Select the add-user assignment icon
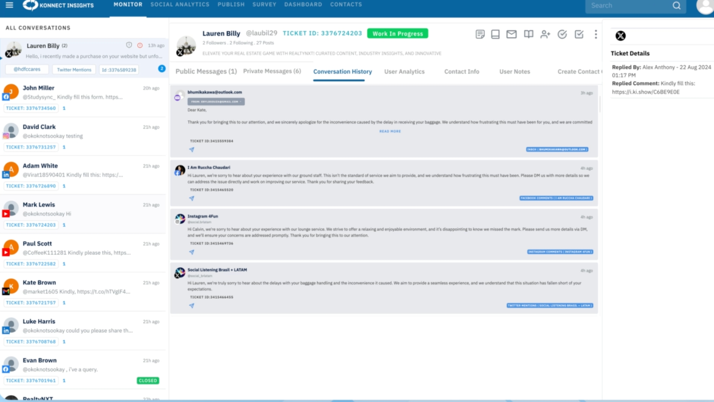The width and height of the screenshot is (714, 402). point(545,34)
